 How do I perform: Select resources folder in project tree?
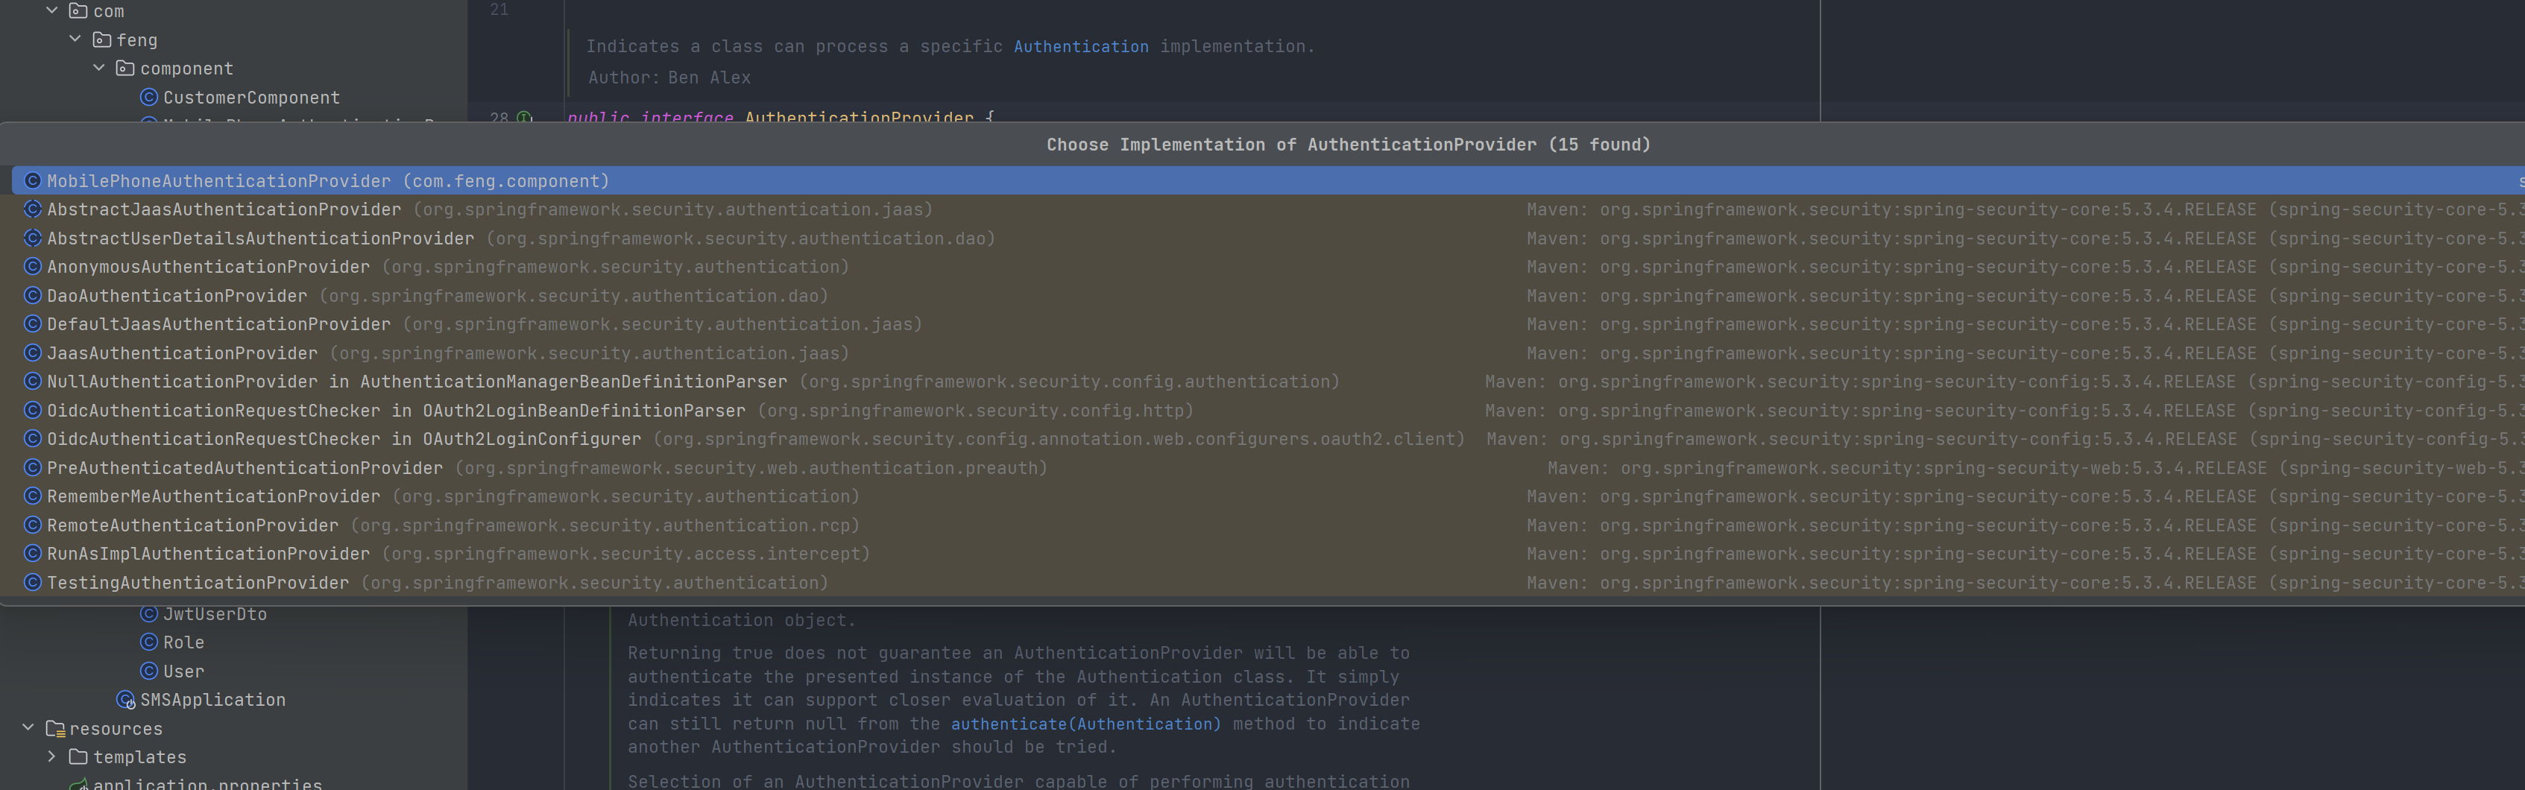point(116,729)
